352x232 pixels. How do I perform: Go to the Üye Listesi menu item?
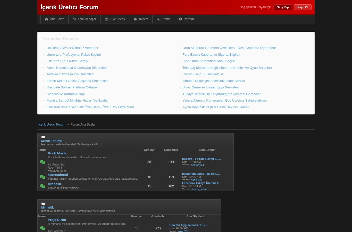pyautogui.click(x=115, y=19)
